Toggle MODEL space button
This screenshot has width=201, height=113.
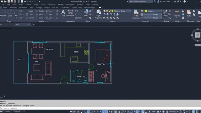(x=73, y=112)
